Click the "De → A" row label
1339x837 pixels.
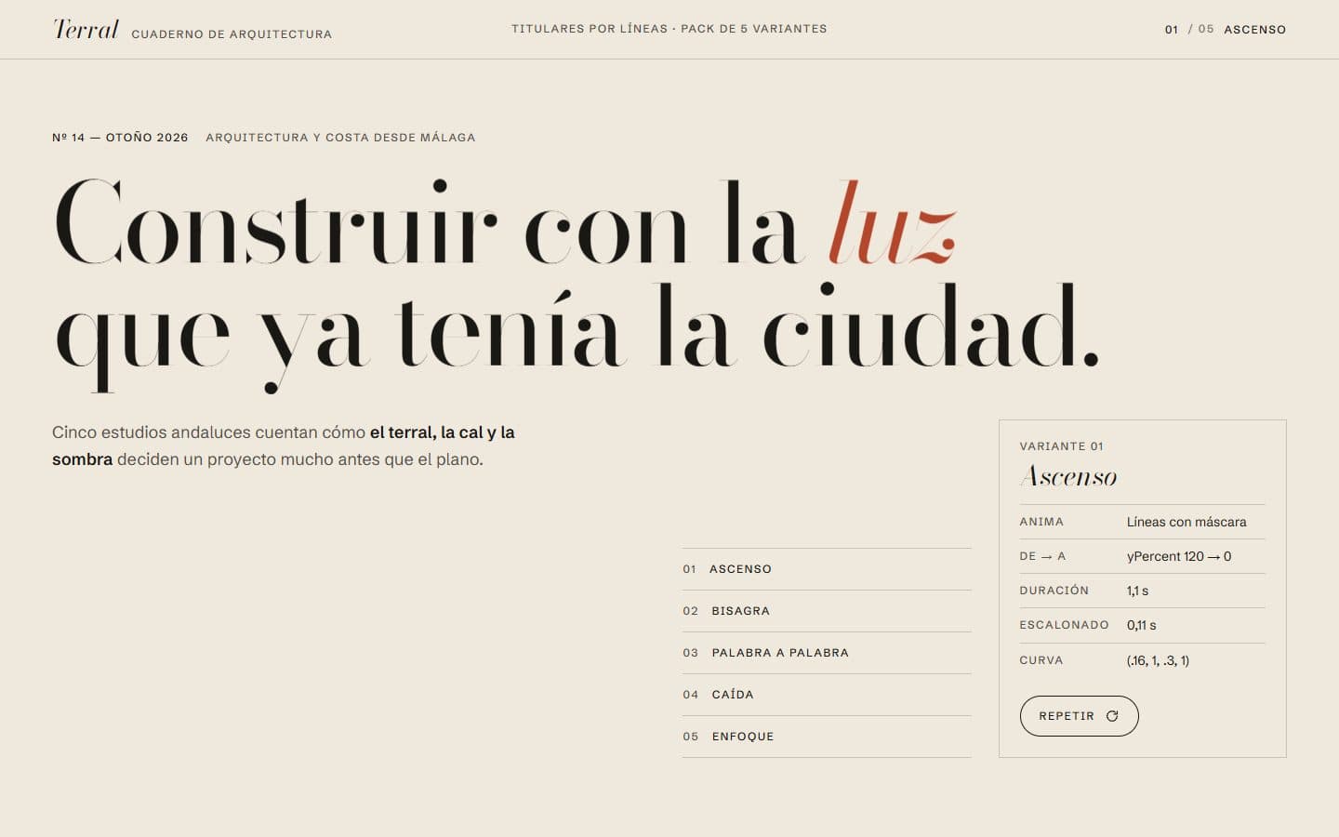click(x=1042, y=556)
